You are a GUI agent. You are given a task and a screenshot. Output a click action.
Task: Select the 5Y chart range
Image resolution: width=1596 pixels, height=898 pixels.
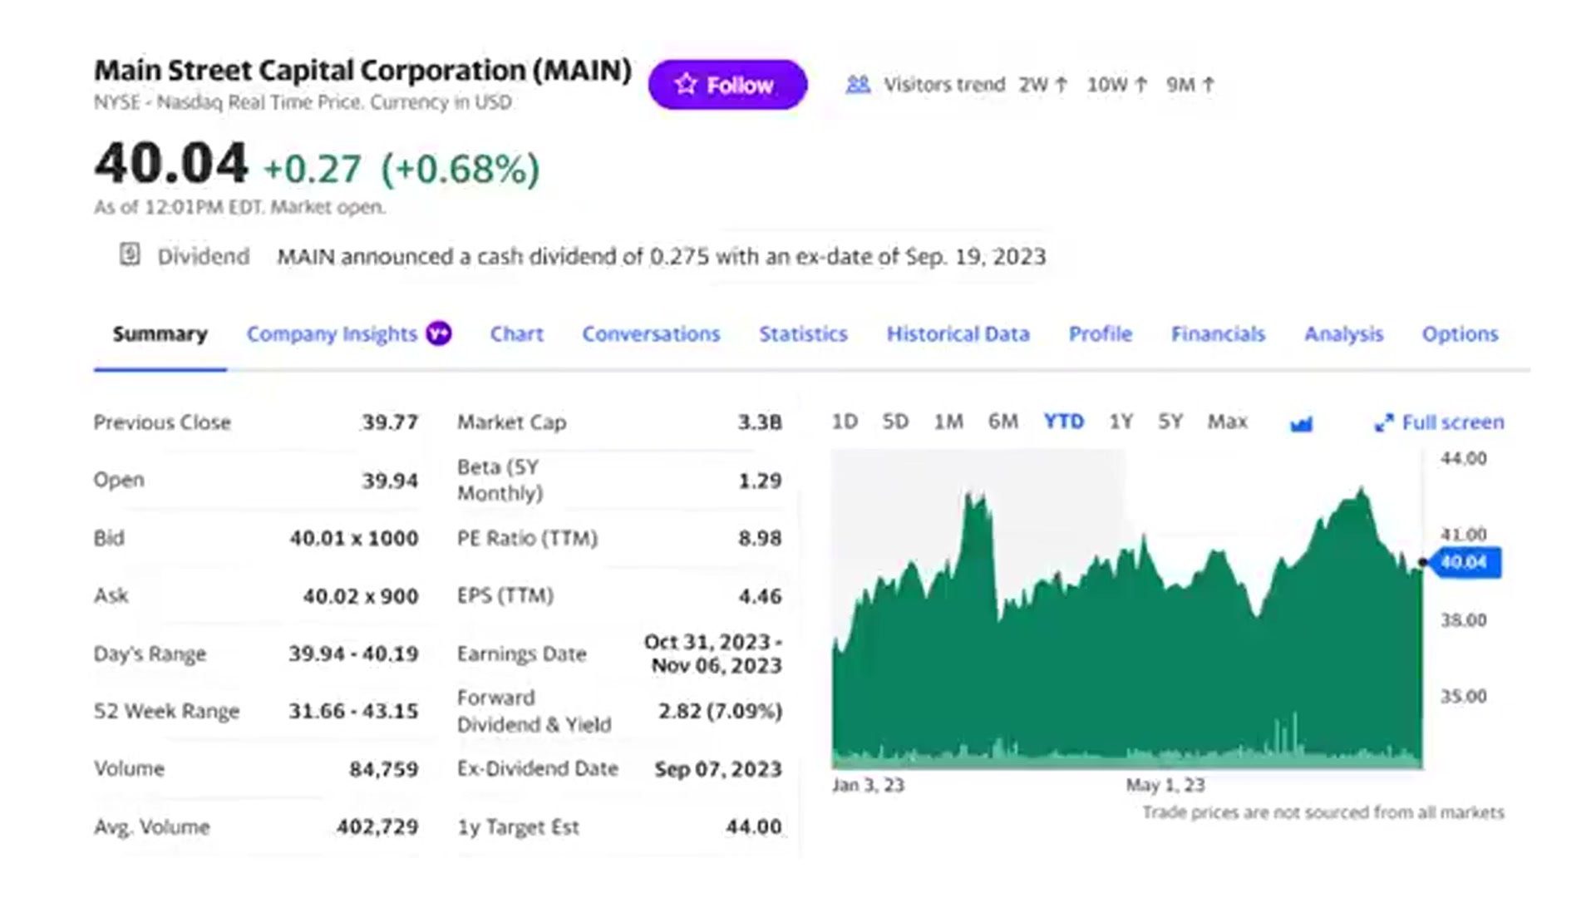point(1170,422)
